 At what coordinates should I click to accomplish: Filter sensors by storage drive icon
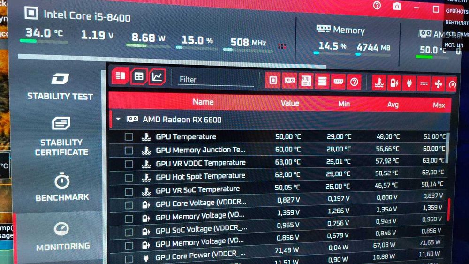click(322, 81)
